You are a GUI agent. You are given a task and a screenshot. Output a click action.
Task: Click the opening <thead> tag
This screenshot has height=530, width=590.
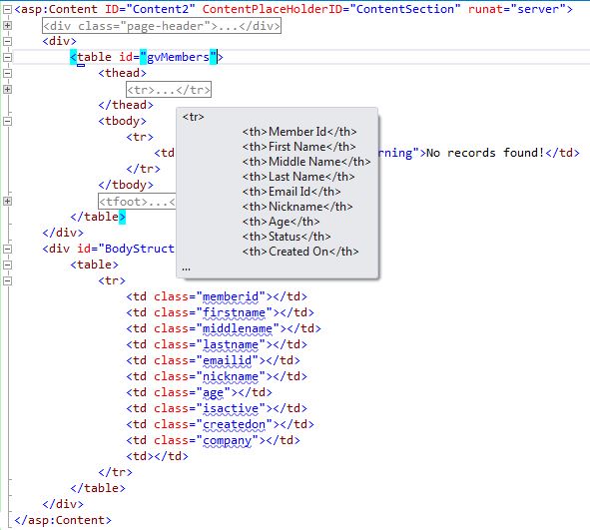[x=122, y=73]
